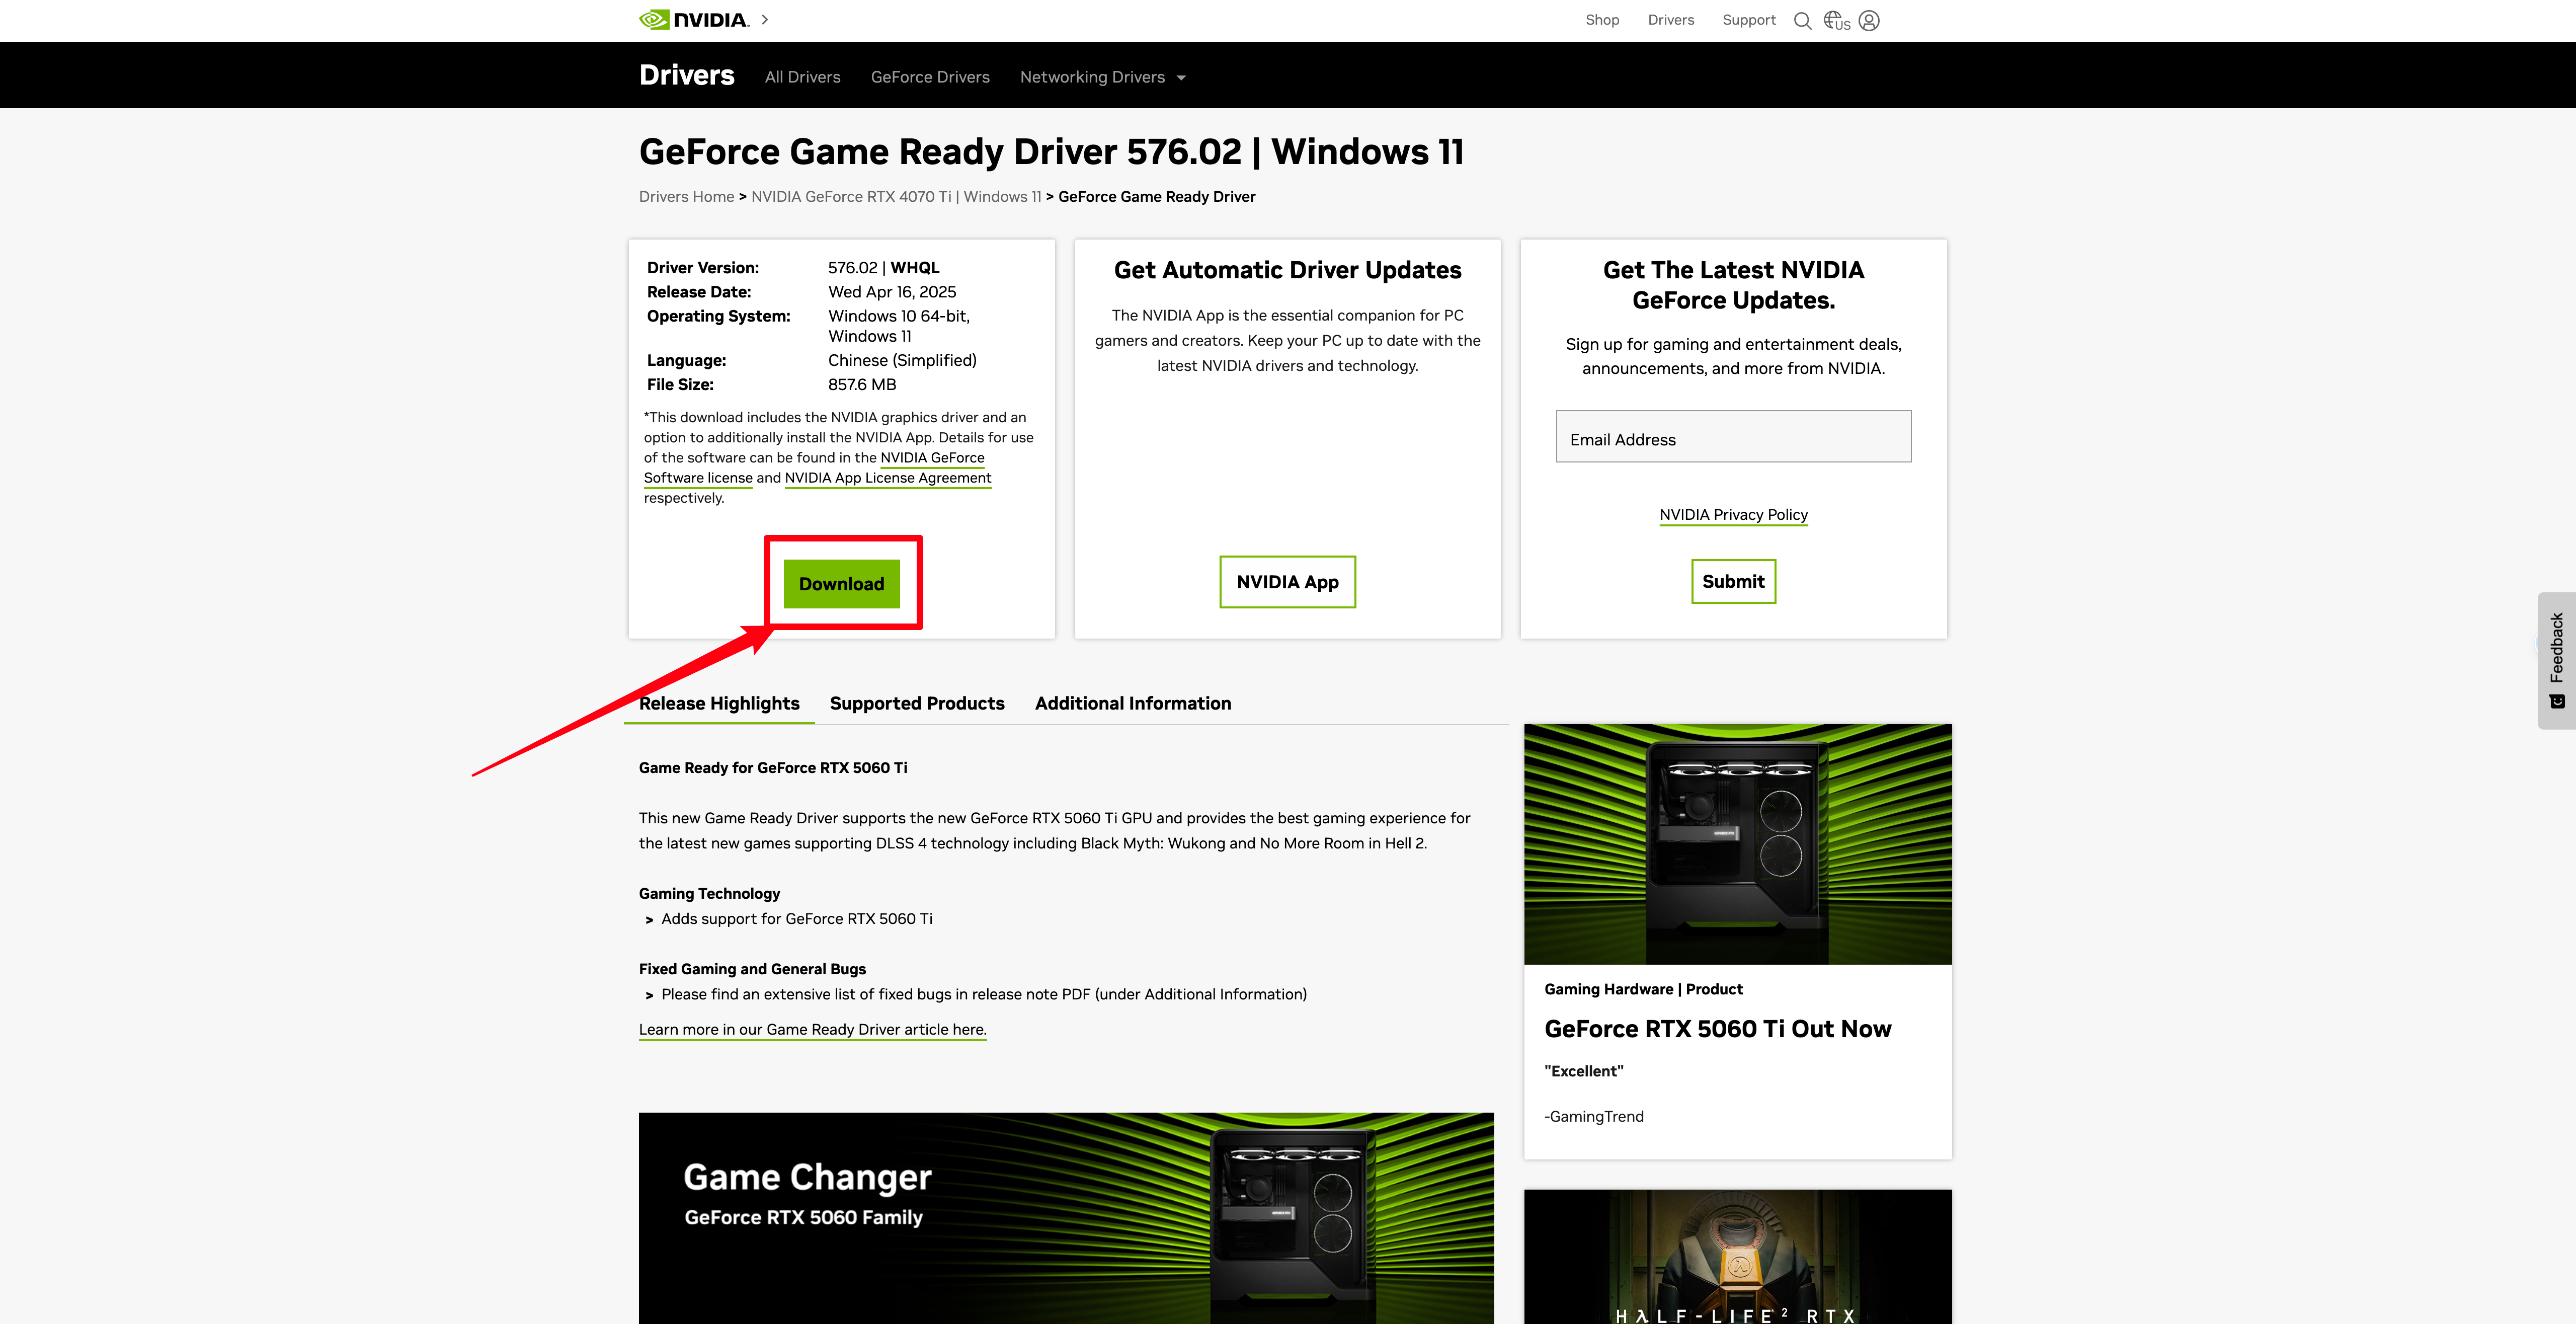Open the Game Ready Driver article link
Viewport: 2576px width, 1324px height.
tap(812, 1030)
